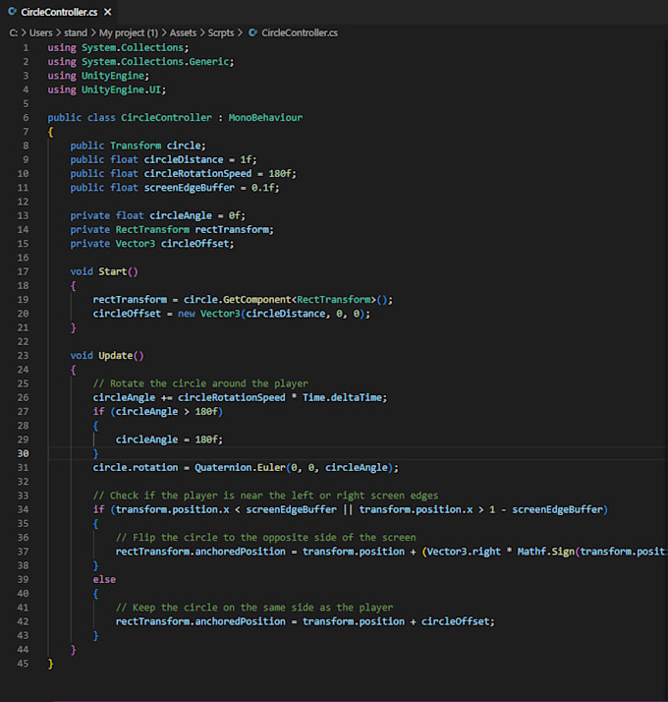
Task: Click the 'else' keyword on line 39
Action: coord(104,579)
